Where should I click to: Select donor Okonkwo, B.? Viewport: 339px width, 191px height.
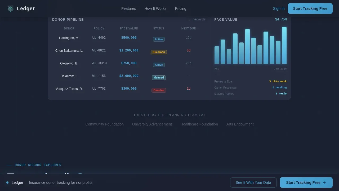point(69,63)
